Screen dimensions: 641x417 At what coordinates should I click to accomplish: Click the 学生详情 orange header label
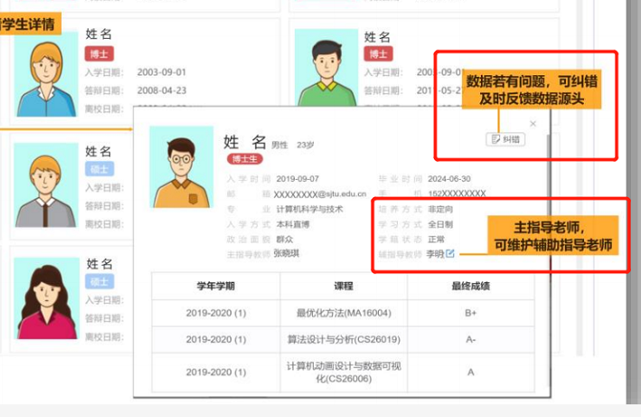pos(29,24)
